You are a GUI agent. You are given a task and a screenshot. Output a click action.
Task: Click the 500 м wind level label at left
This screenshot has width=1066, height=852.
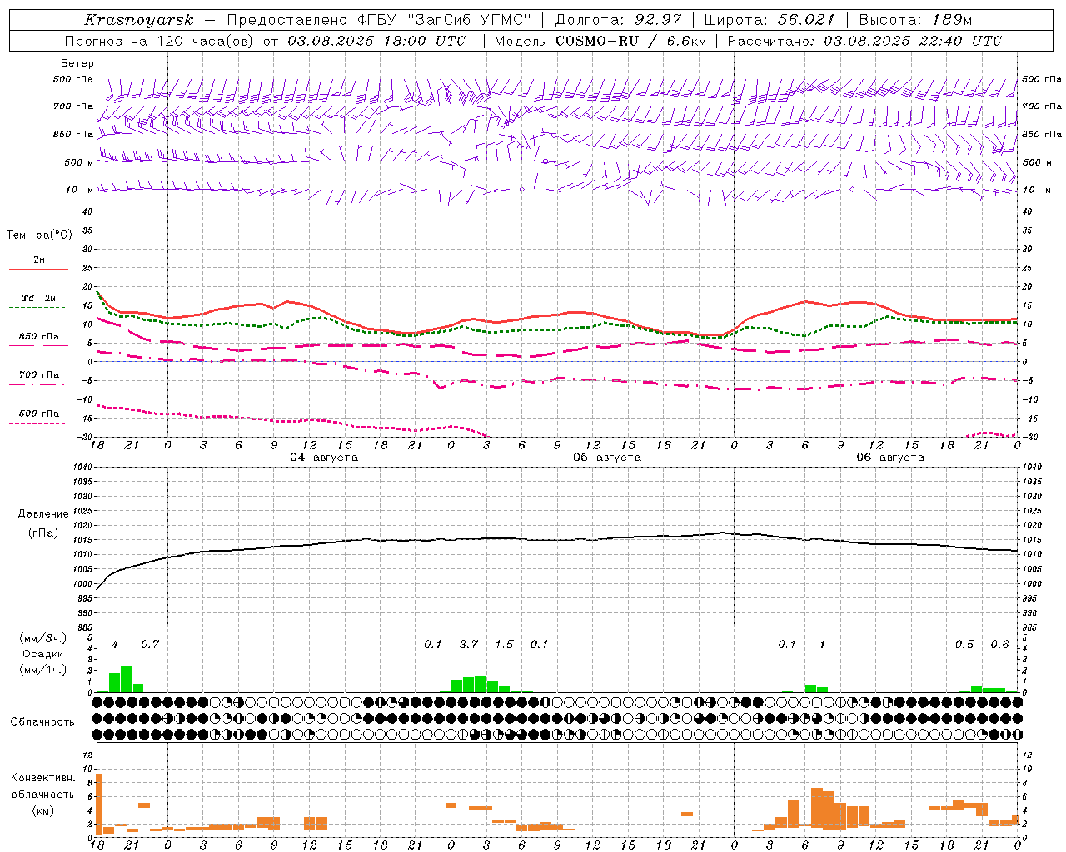(80, 162)
